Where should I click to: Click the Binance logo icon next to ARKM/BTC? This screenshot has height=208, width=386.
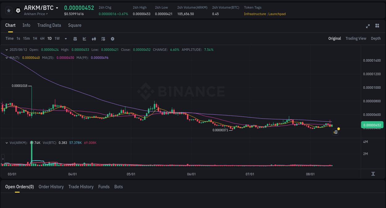(x=18, y=10)
